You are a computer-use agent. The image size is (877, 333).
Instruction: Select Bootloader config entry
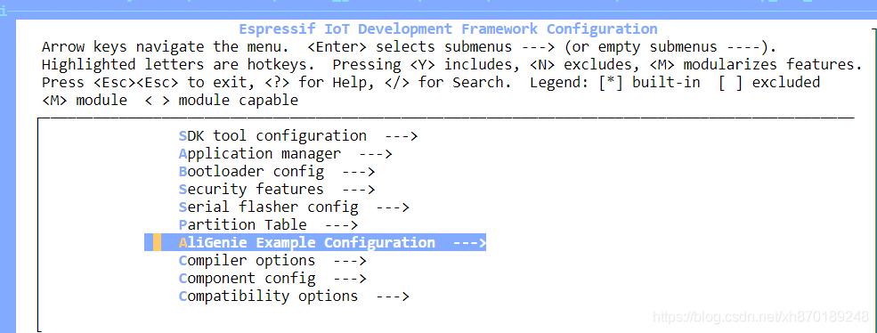click(x=277, y=171)
